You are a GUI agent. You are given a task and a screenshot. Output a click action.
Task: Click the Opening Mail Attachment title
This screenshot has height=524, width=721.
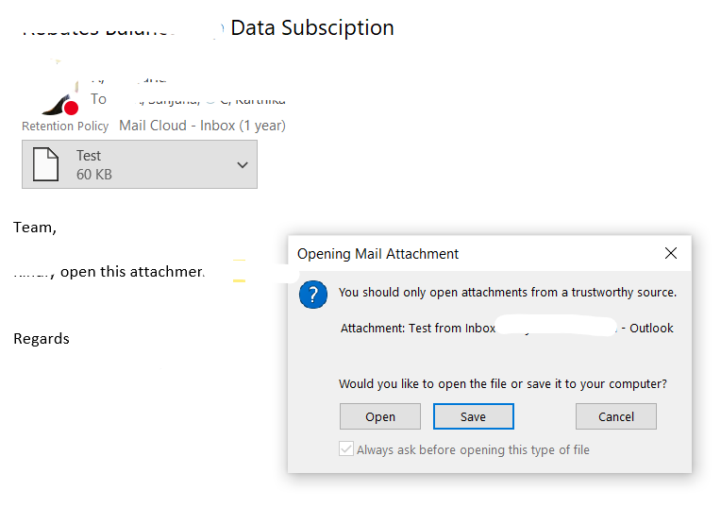click(x=377, y=253)
